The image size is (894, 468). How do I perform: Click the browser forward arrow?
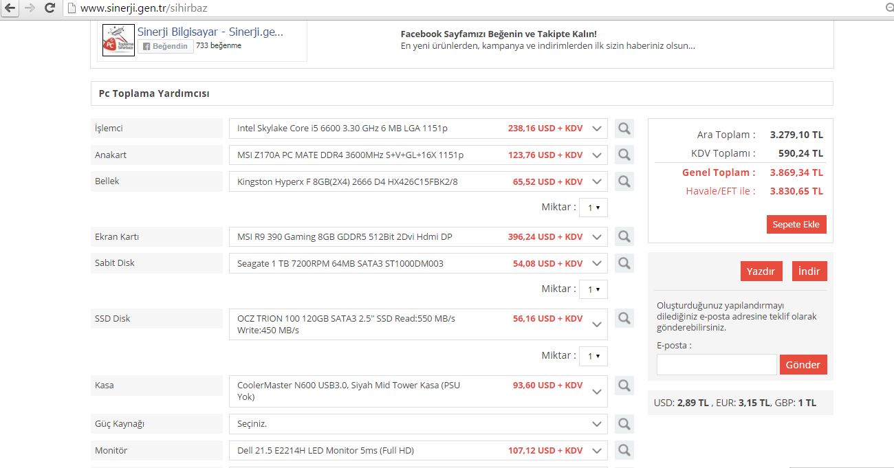click(x=30, y=8)
